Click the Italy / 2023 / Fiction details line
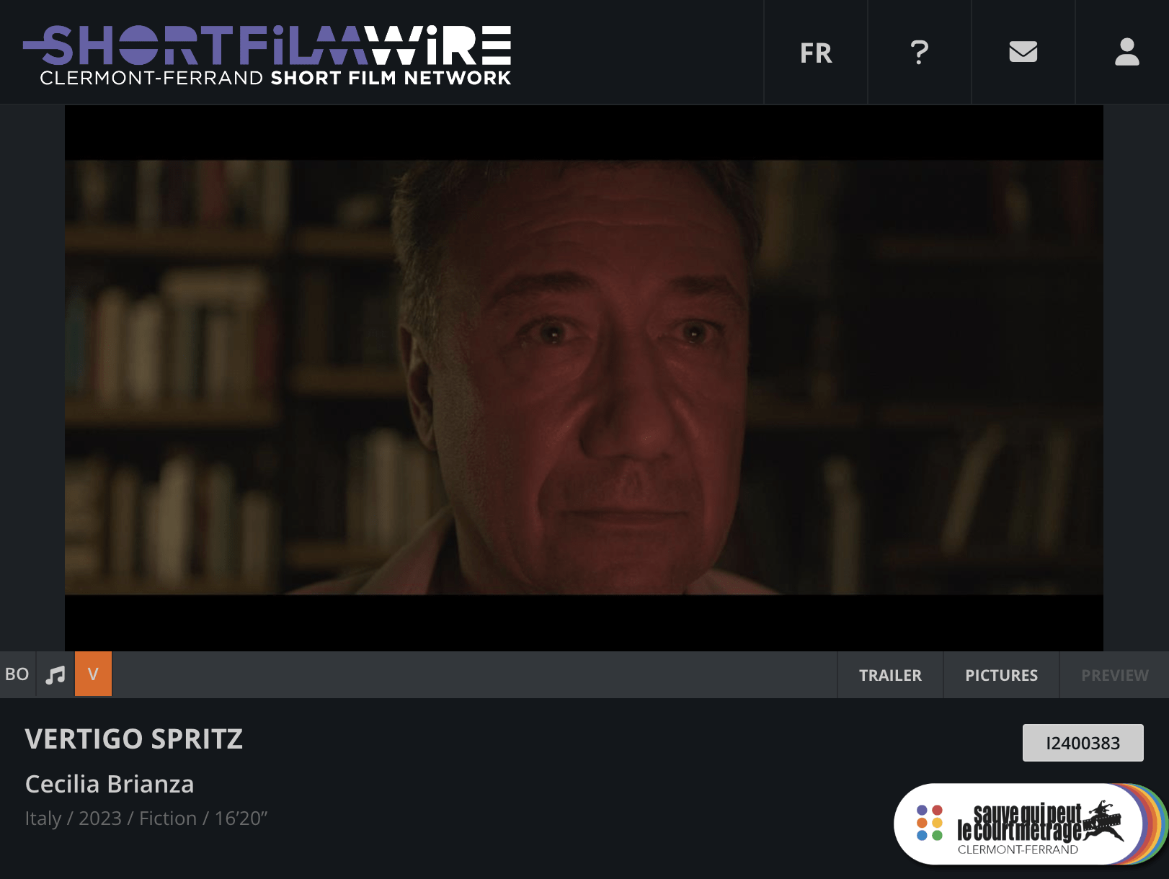Image resolution: width=1169 pixels, height=879 pixels. coord(146,818)
